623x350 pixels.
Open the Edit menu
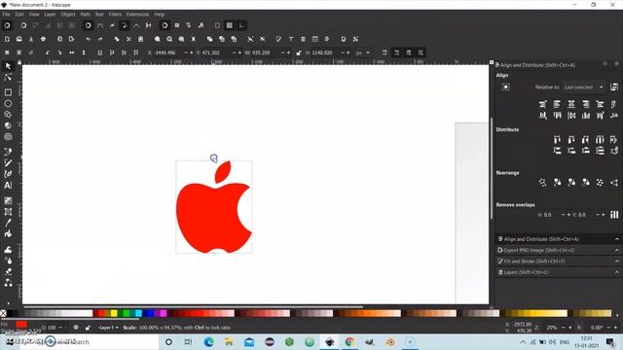[19, 15]
